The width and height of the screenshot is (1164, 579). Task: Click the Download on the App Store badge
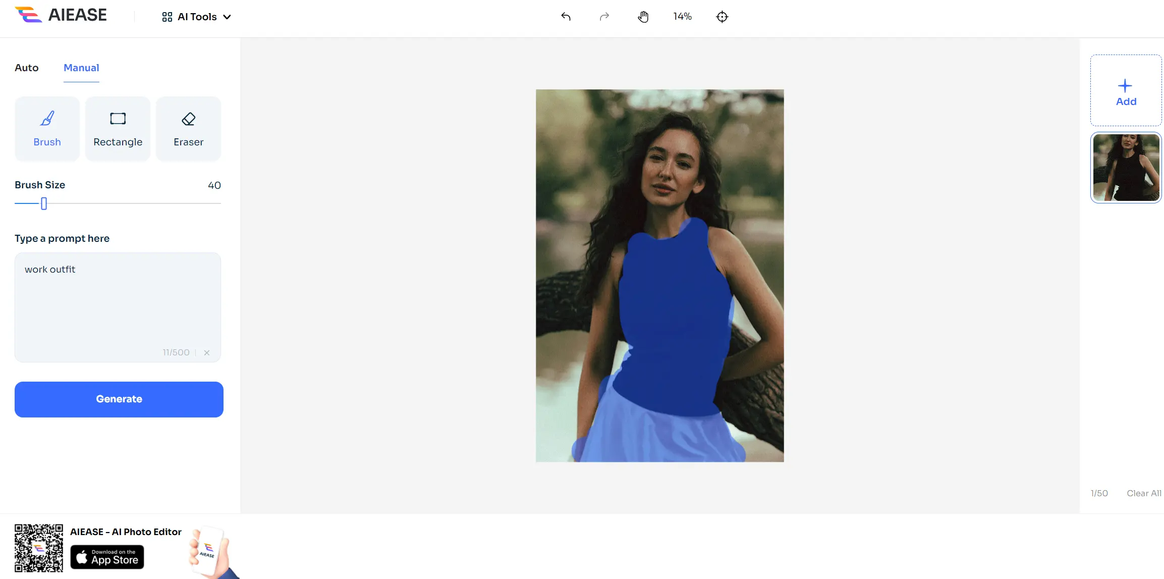(x=107, y=557)
